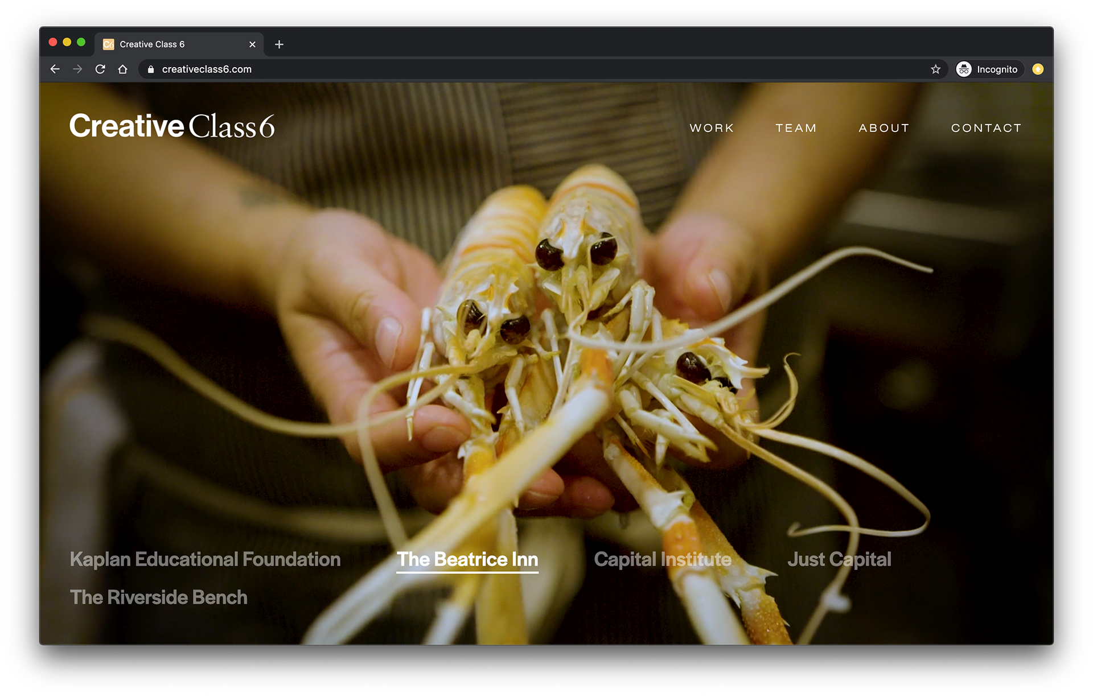
Task: Open the WORK navigation menu item
Action: (x=712, y=128)
